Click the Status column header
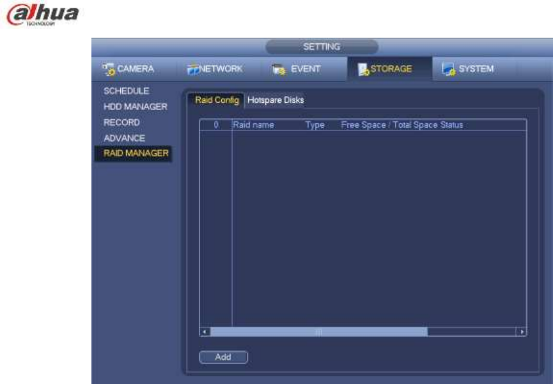 (451, 125)
